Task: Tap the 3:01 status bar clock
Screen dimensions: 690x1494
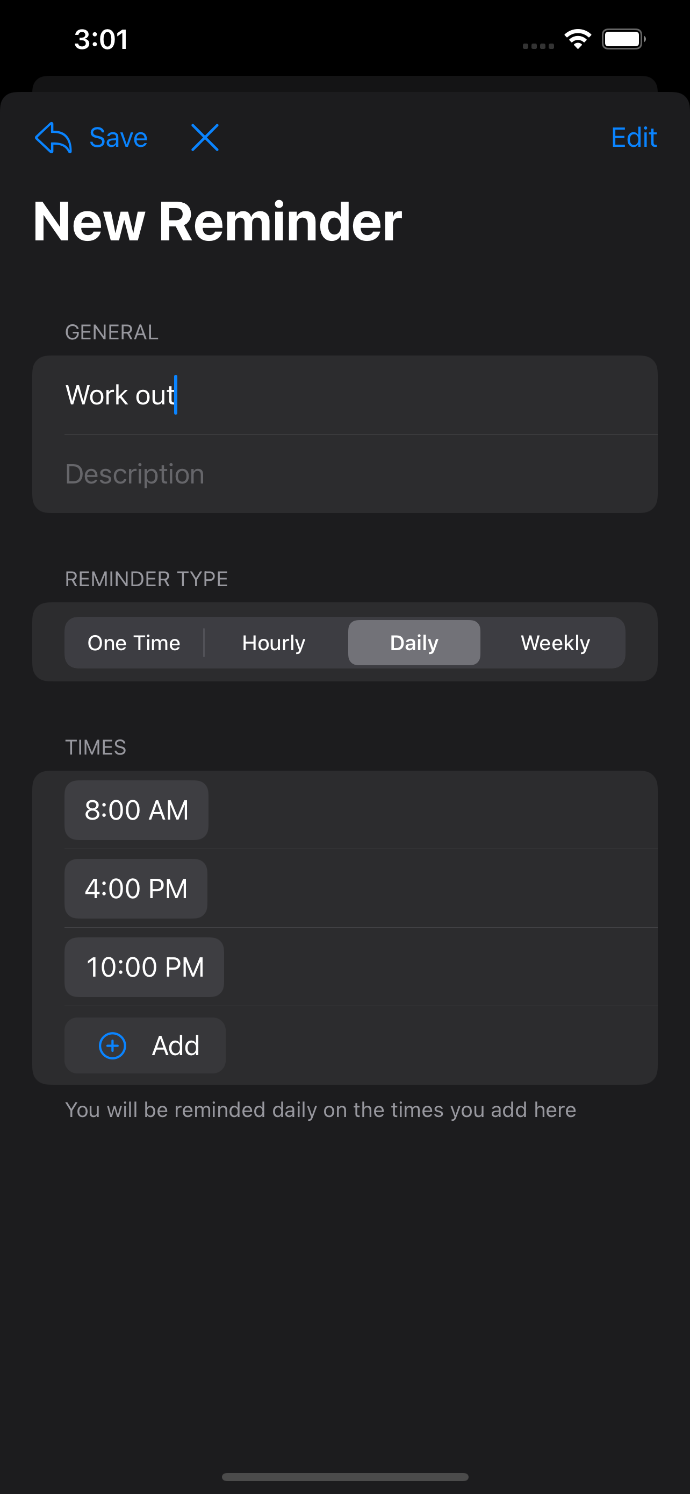Action: (x=101, y=39)
